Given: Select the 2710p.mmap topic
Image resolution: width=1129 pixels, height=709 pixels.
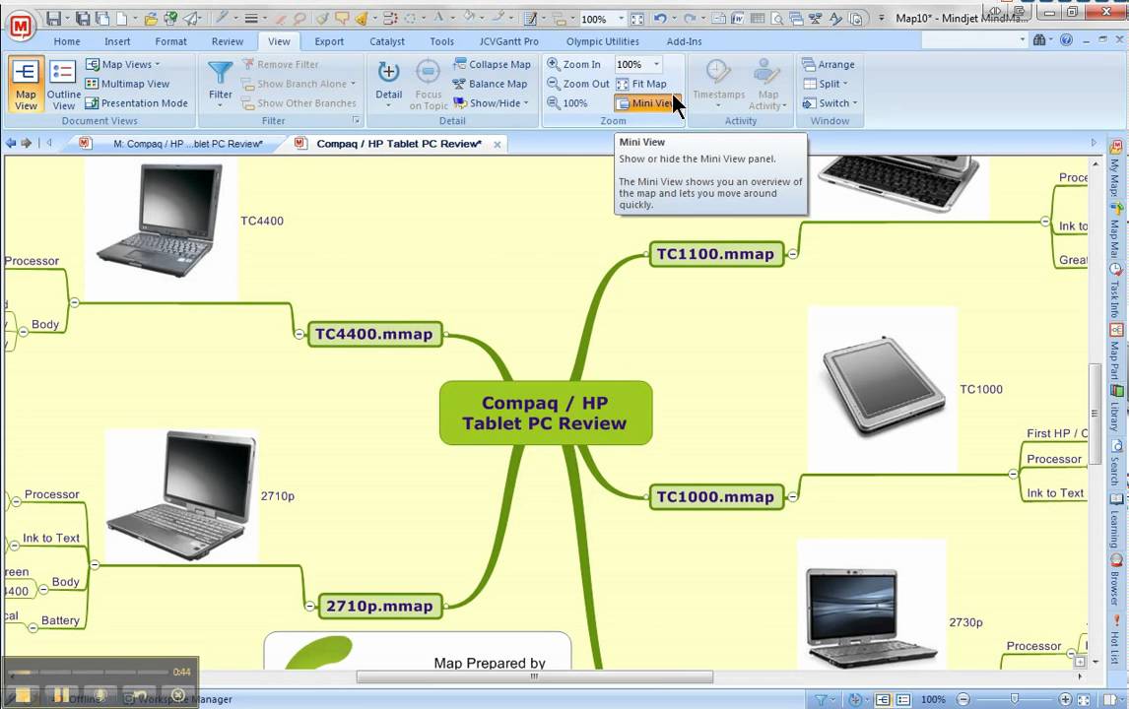Looking at the screenshot, I should point(379,606).
